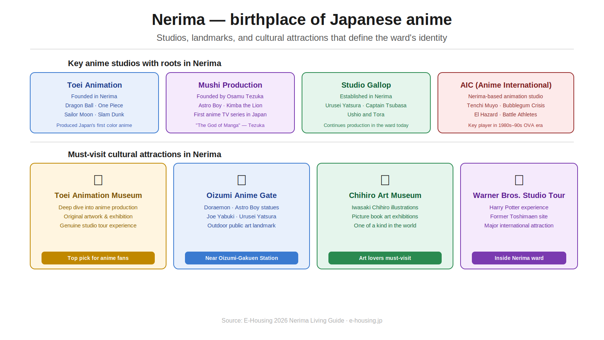Screen dimensions: 604x340
Task: Select the Studio Gallop card title
Action: coord(366,85)
